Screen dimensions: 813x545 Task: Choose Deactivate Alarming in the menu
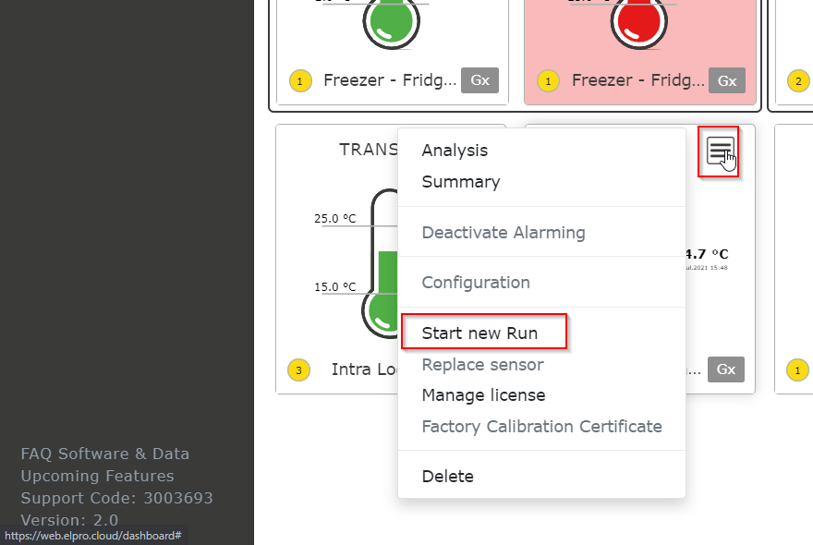[503, 232]
